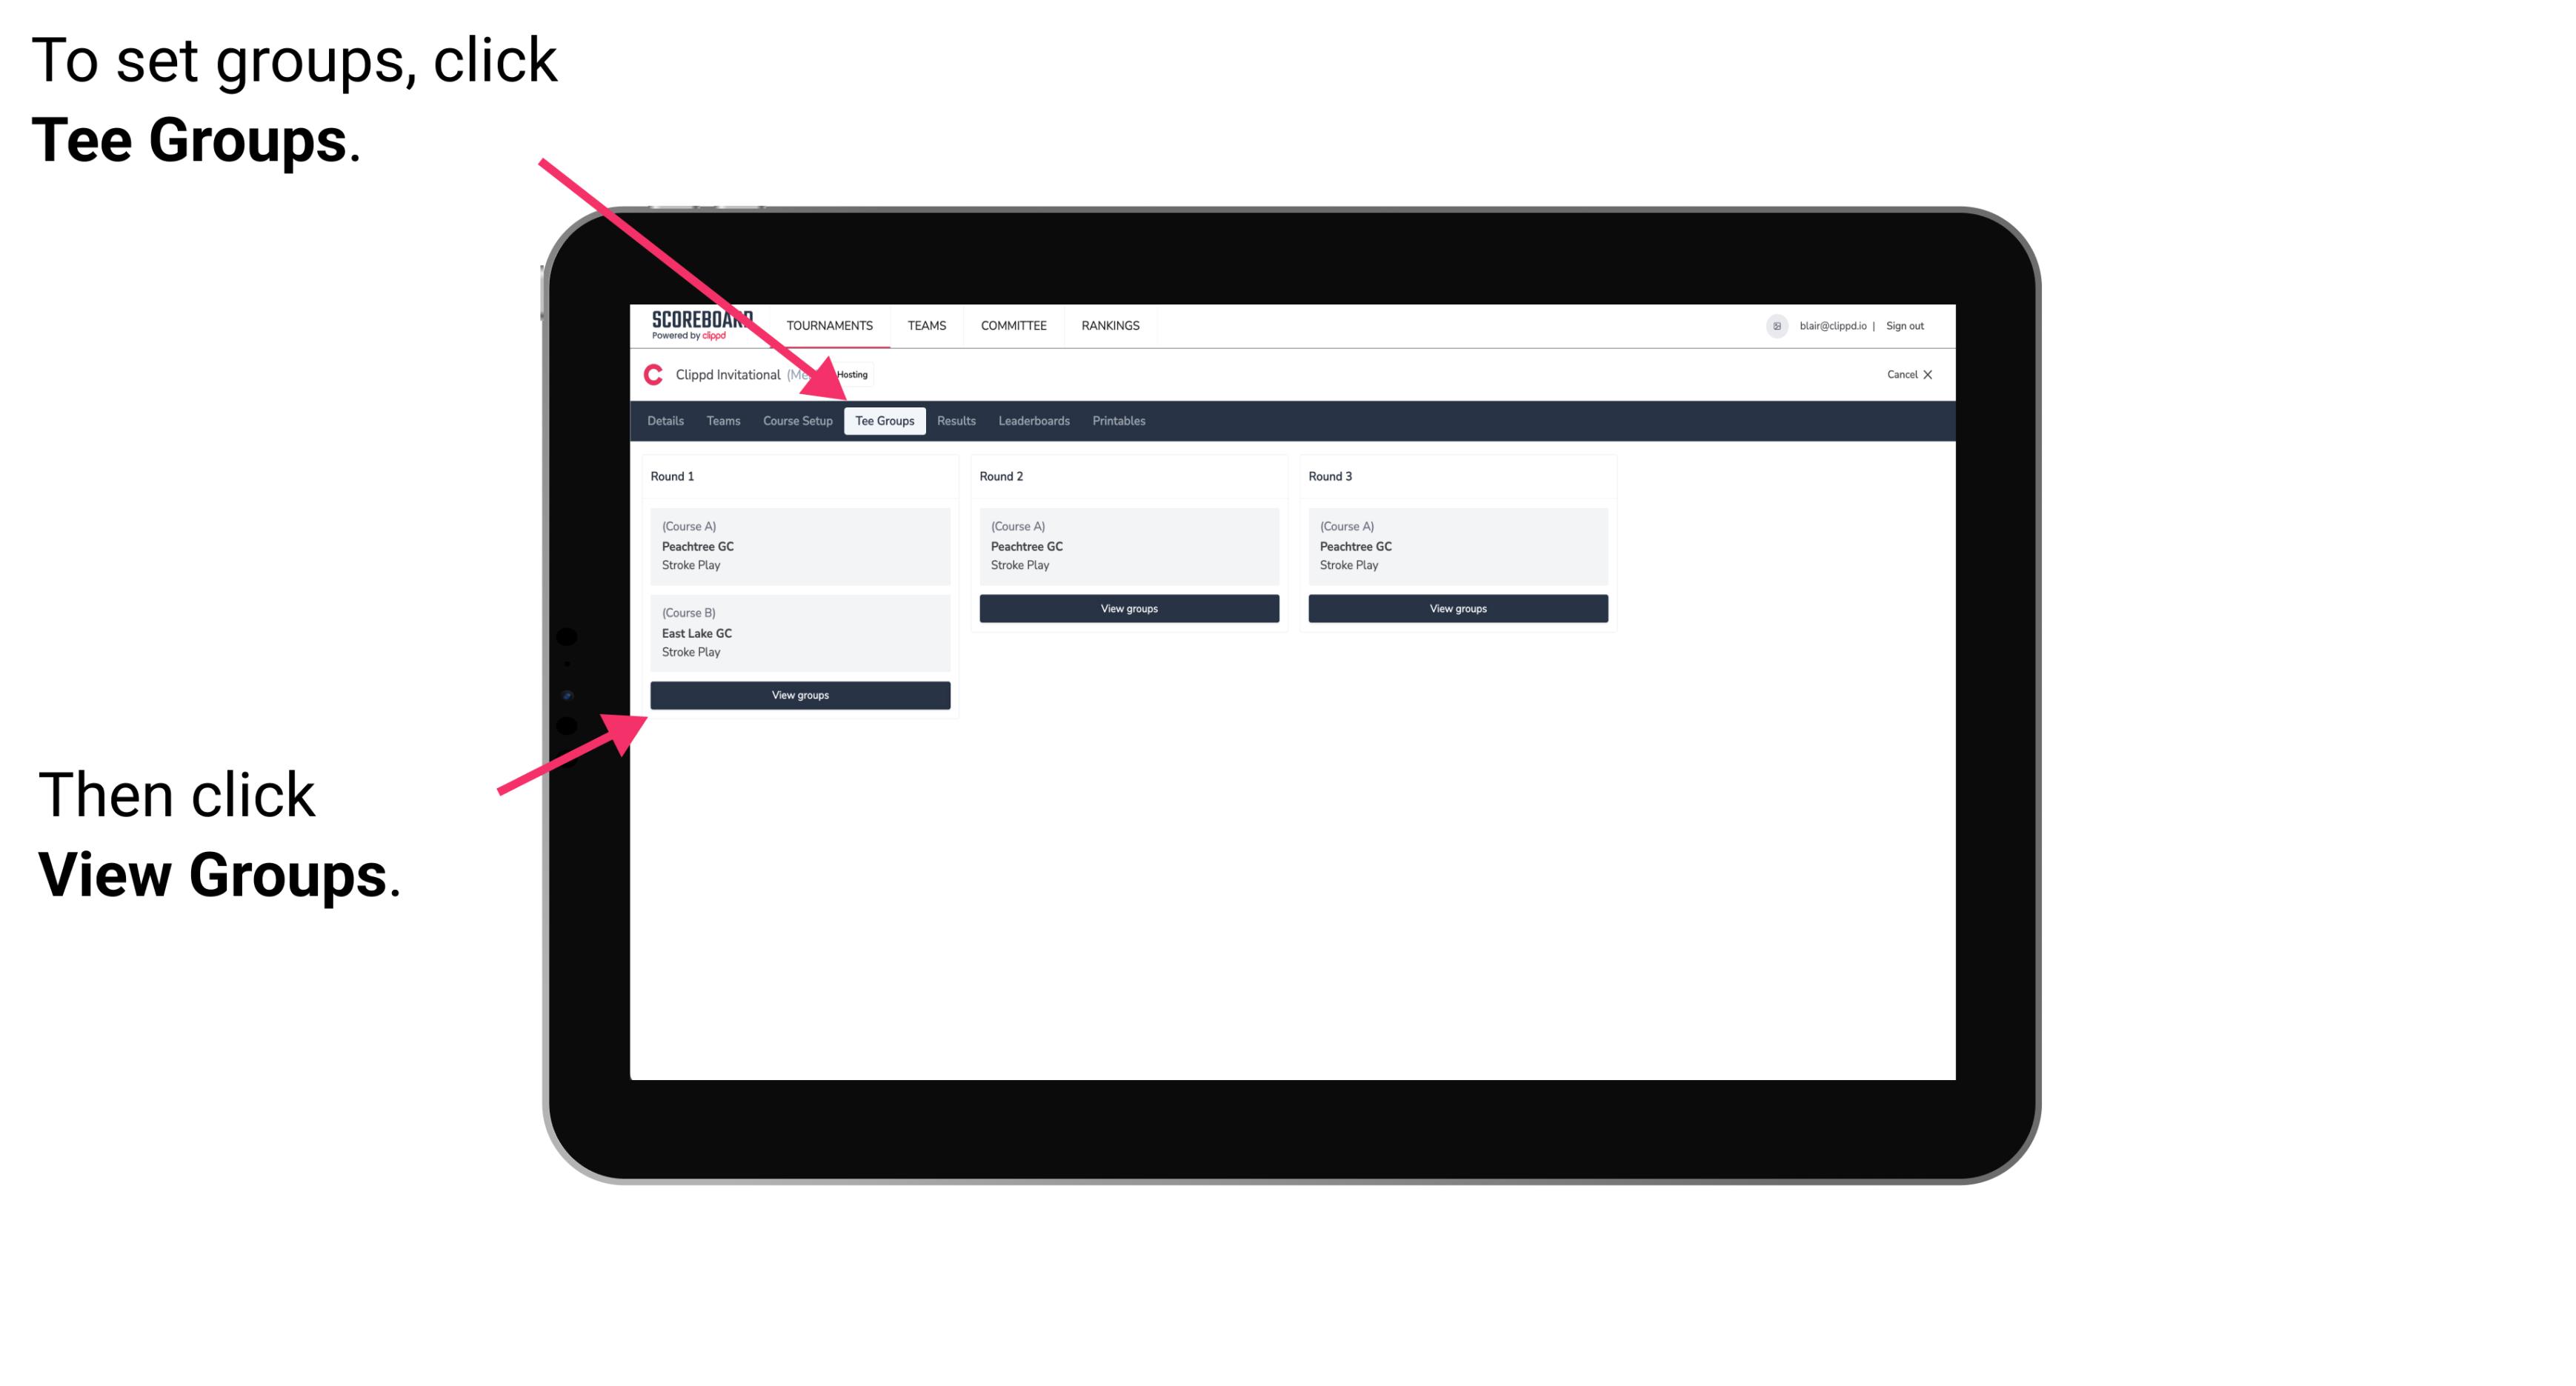This screenshot has width=2576, height=1386.
Task: Click the Tee Groups tab
Action: [882, 422]
